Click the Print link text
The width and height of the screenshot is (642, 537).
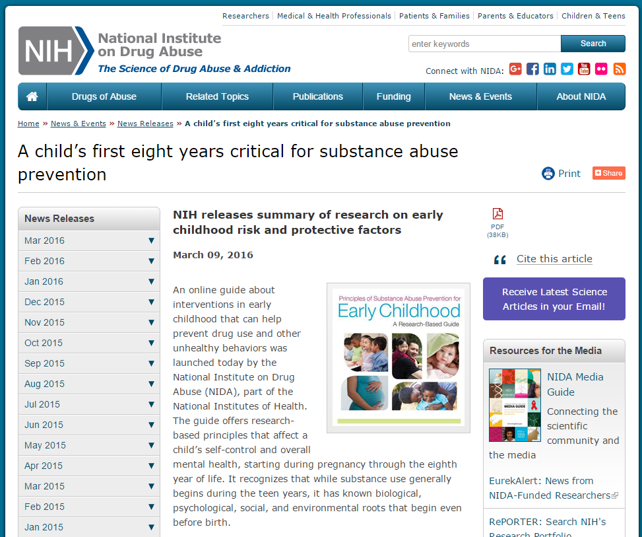tap(569, 174)
